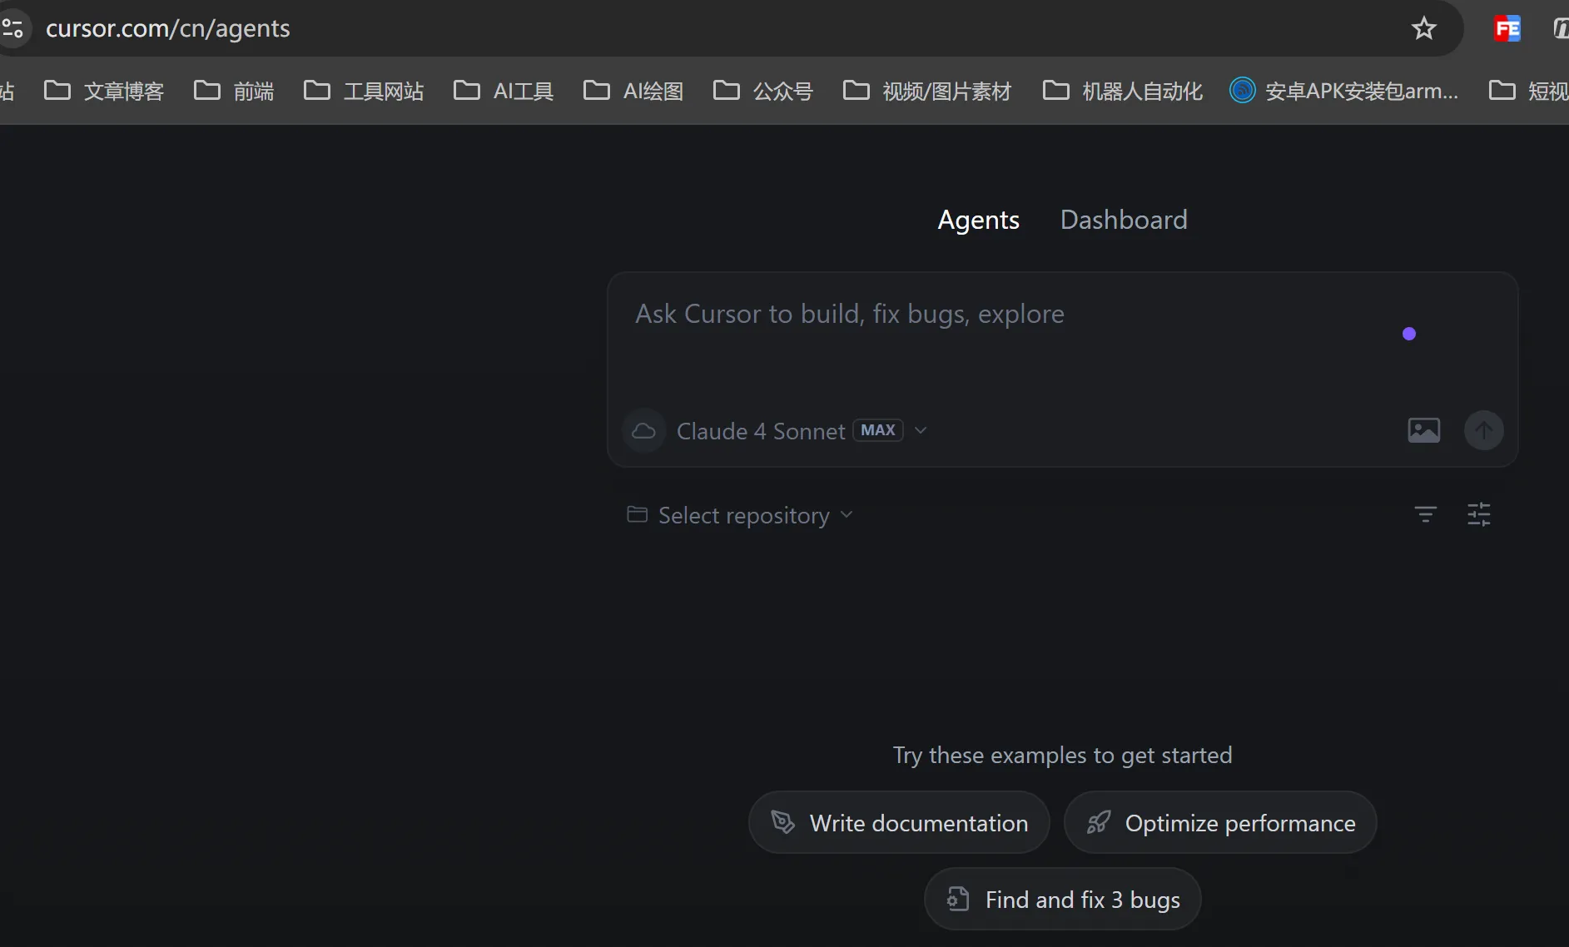Click the bug icon on Find and fix button
The width and height of the screenshot is (1569, 947).
click(x=956, y=899)
